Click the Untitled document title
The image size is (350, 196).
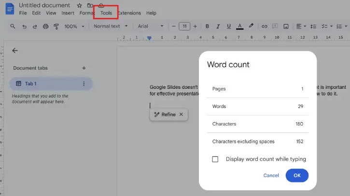(x=44, y=5)
